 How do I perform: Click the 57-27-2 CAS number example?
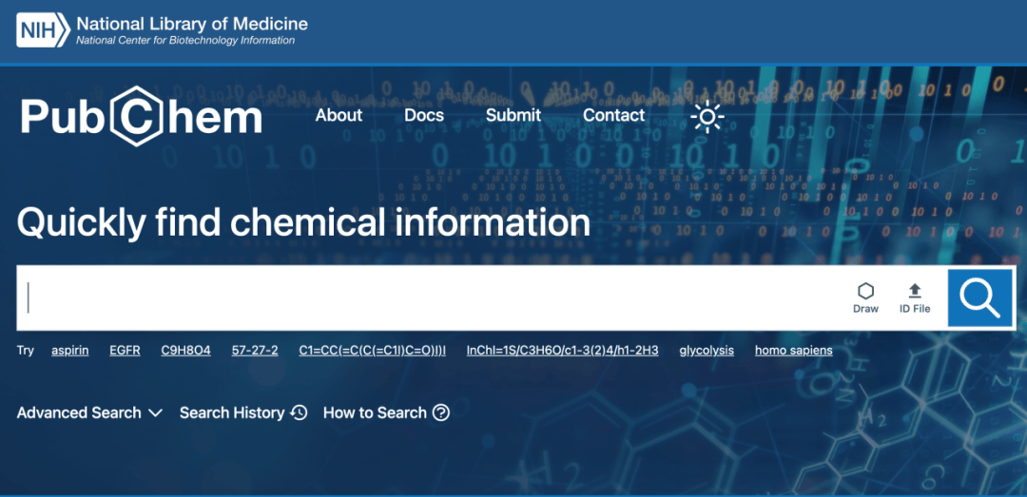tap(255, 350)
